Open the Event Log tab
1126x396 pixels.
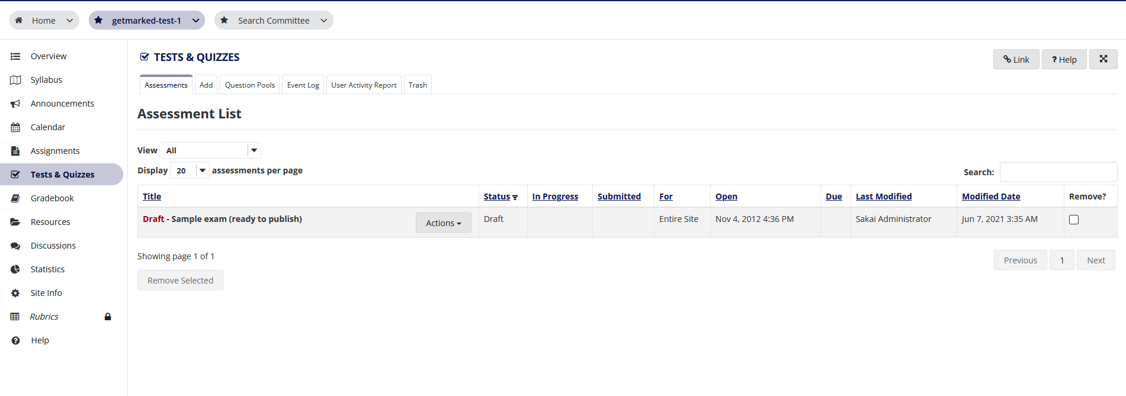[x=303, y=85]
